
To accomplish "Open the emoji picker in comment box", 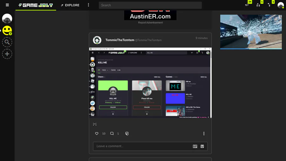I will point(202,146).
